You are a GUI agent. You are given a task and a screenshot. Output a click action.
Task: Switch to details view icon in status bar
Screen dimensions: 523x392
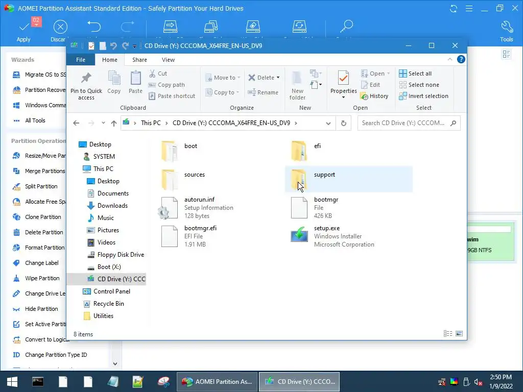pyautogui.click(x=448, y=334)
